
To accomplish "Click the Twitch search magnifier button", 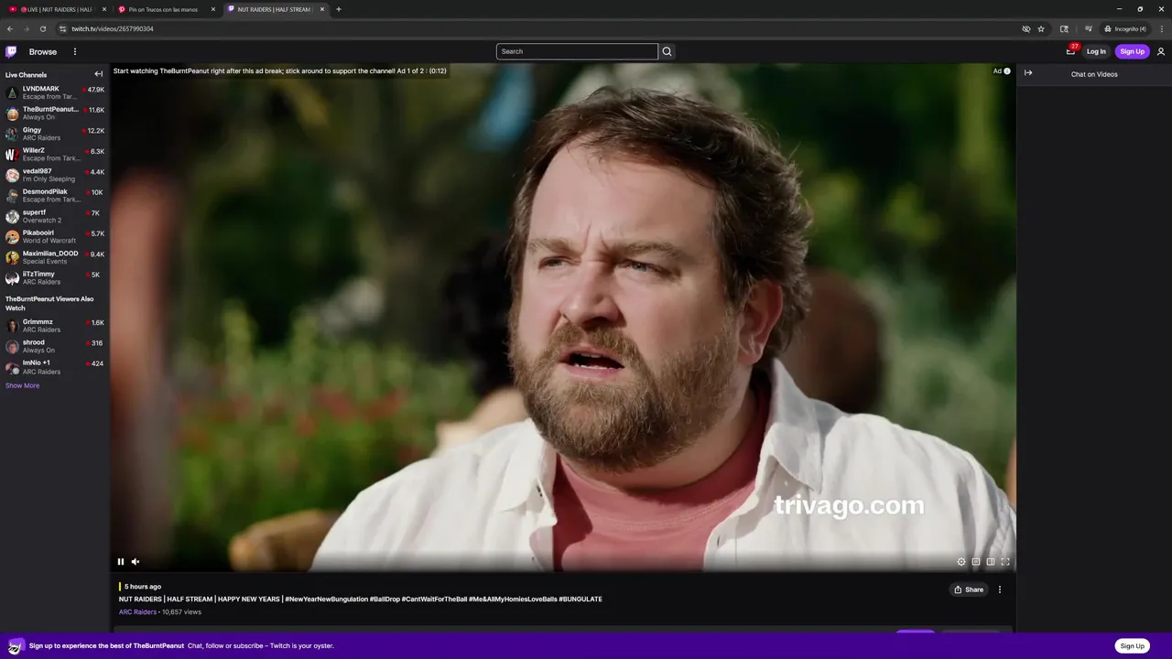I will [667, 51].
